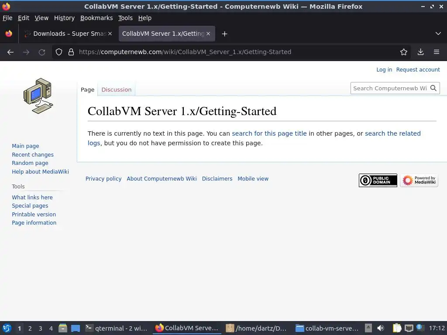Open a new tab with plus button
This screenshot has height=335, width=447.
coord(224,34)
